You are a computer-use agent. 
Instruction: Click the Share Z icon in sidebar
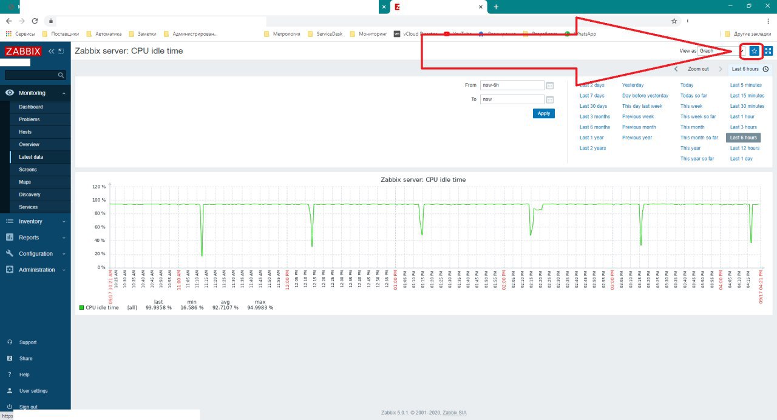(x=10, y=358)
